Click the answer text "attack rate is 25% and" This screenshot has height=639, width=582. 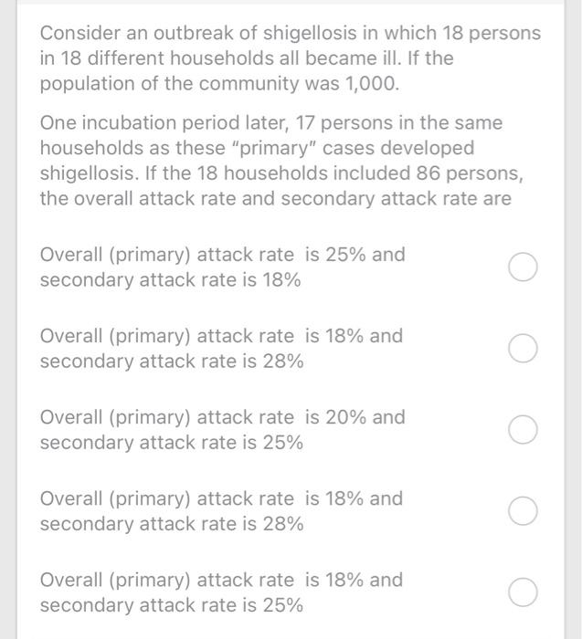click(x=301, y=255)
